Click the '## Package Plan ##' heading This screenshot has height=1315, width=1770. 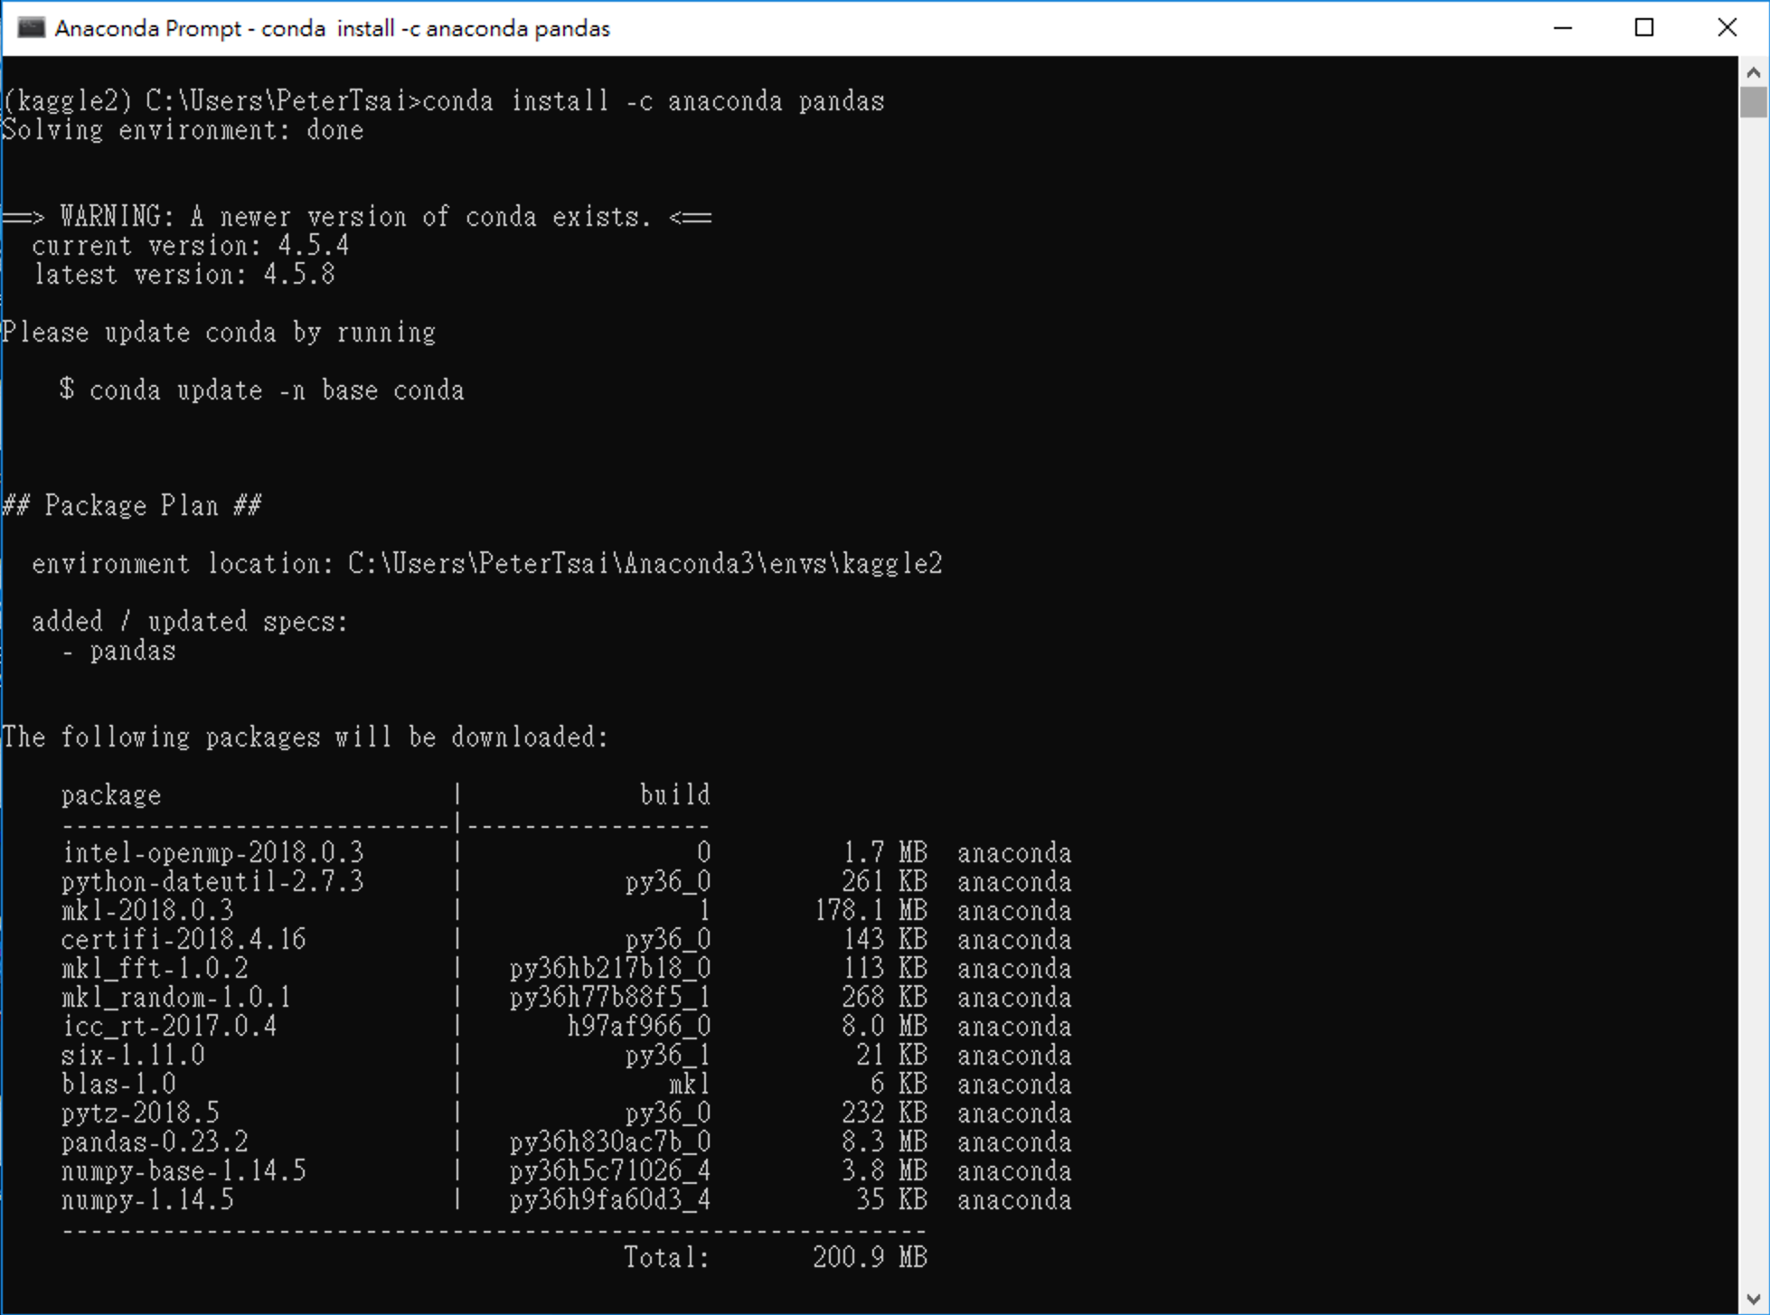pyautogui.click(x=132, y=506)
